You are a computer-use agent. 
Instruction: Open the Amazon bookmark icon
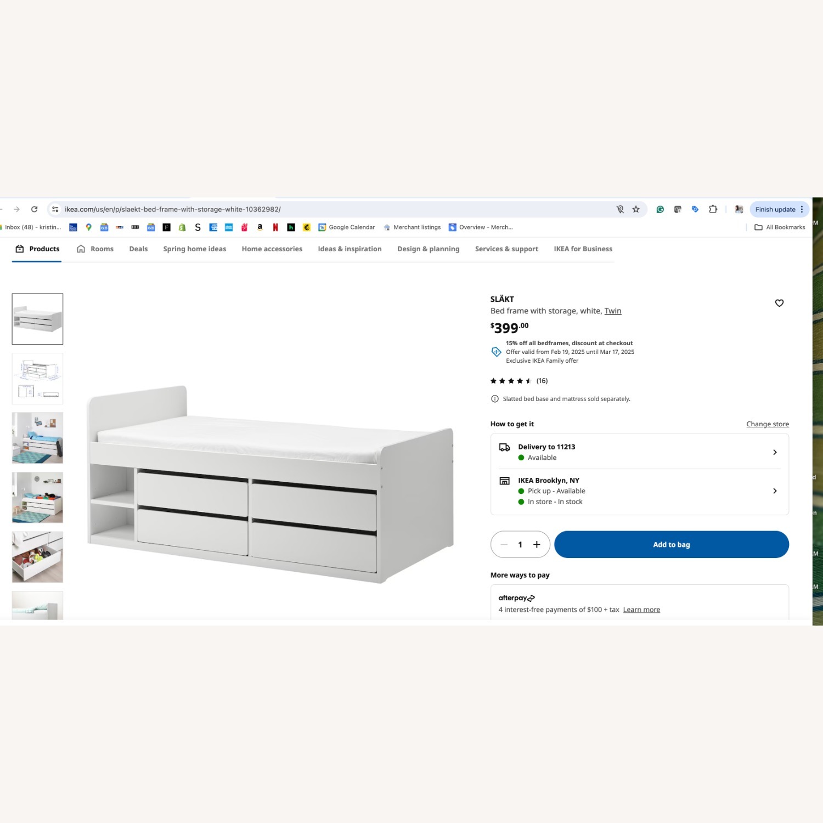pos(260,227)
